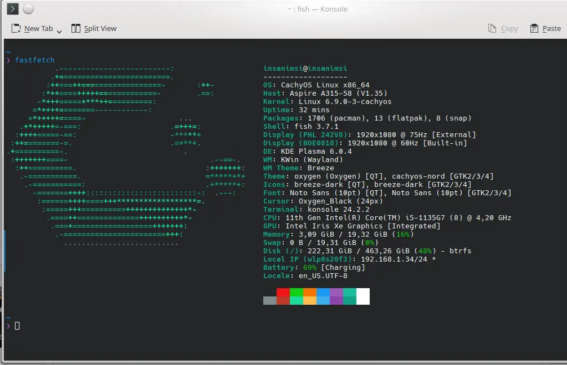Expand the New Tab dropdown arrow
The height and width of the screenshot is (365, 567).
click(59, 32)
